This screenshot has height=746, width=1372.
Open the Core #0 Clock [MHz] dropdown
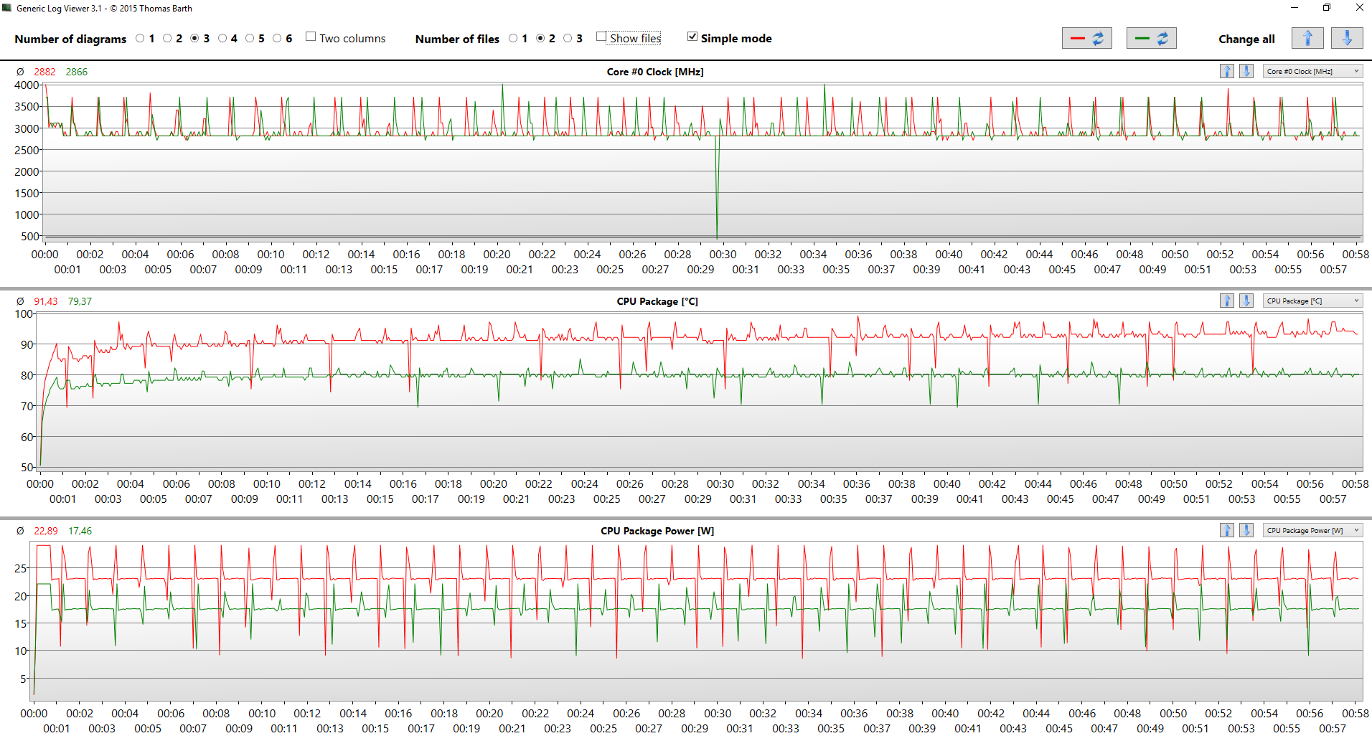pyautogui.click(x=1312, y=71)
